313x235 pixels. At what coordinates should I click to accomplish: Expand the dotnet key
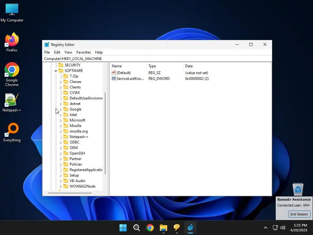click(x=61, y=104)
